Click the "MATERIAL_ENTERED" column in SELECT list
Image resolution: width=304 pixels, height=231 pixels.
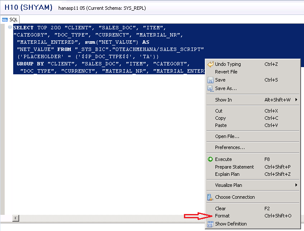coord(47,42)
